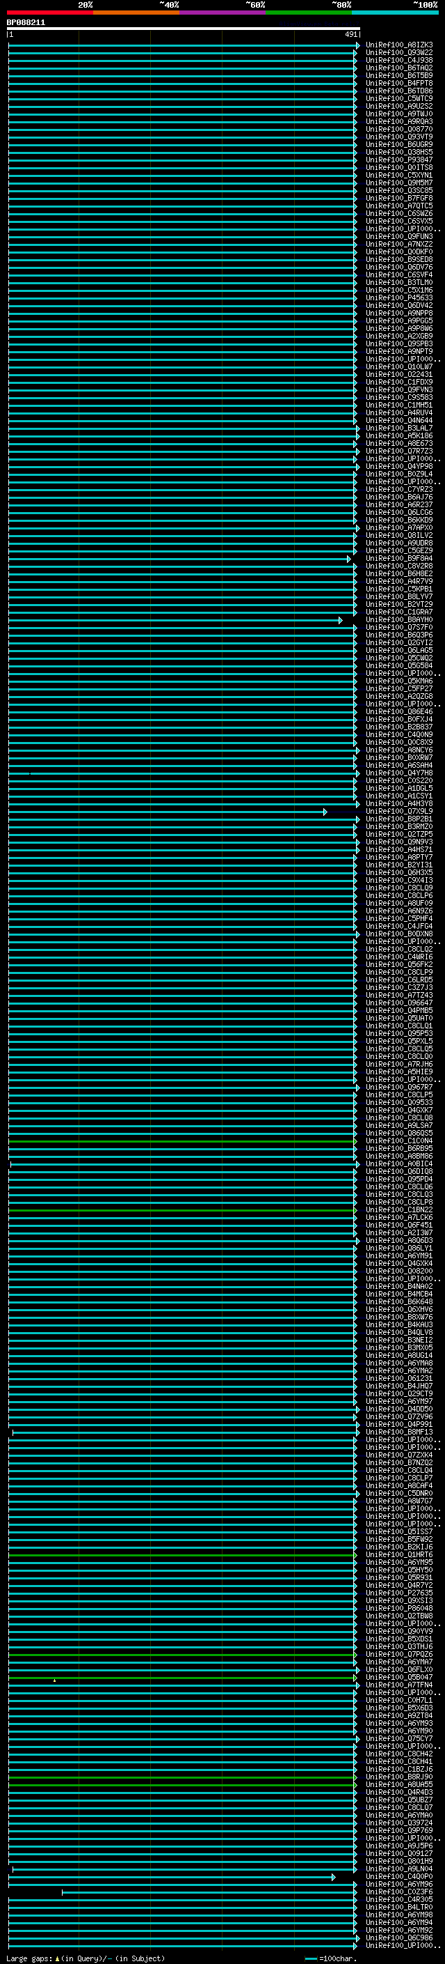Viewport: 445px width, 1964px height.
Task: Select hit label UniRef100_C5WTC9
Action: tap(399, 98)
